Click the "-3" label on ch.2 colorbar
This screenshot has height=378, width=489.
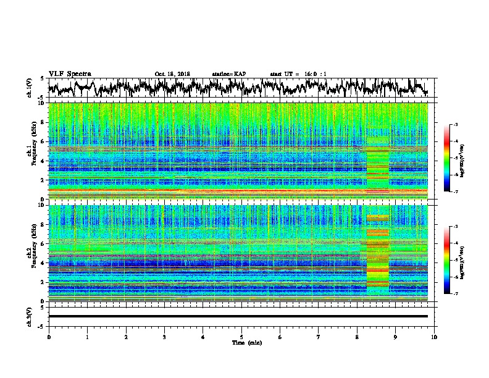(x=455, y=227)
